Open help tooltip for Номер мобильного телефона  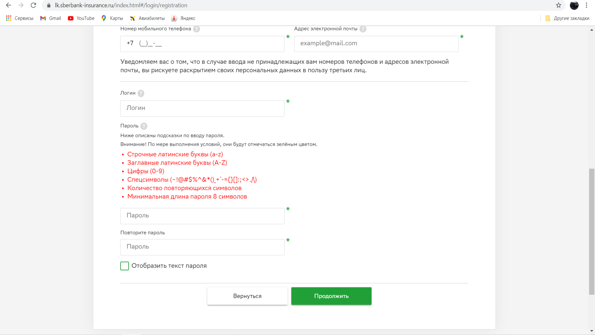pyautogui.click(x=196, y=29)
